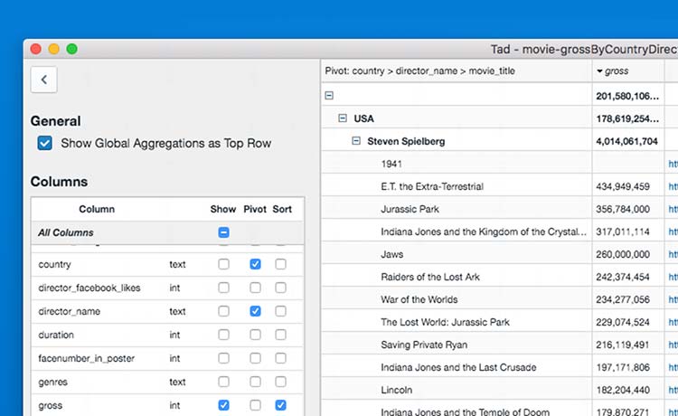This screenshot has width=678, height=416.
Task: Click the red close window button
Action: (x=36, y=49)
